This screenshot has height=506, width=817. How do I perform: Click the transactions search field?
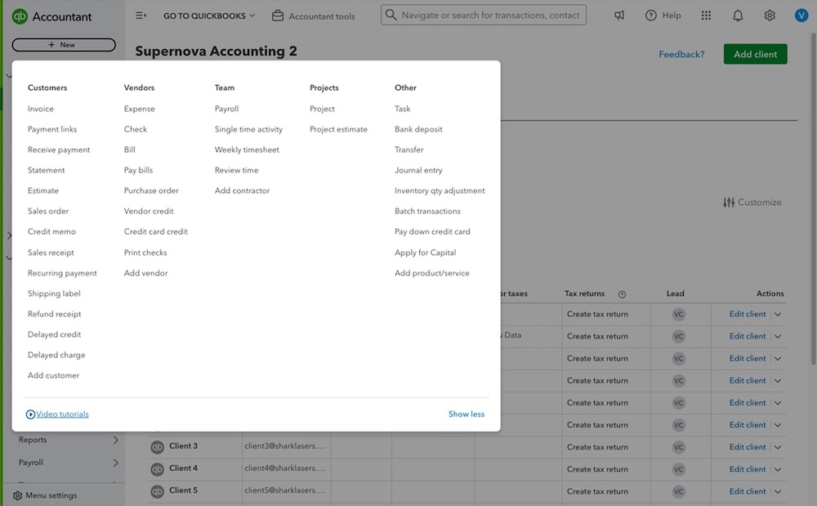coord(483,14)
